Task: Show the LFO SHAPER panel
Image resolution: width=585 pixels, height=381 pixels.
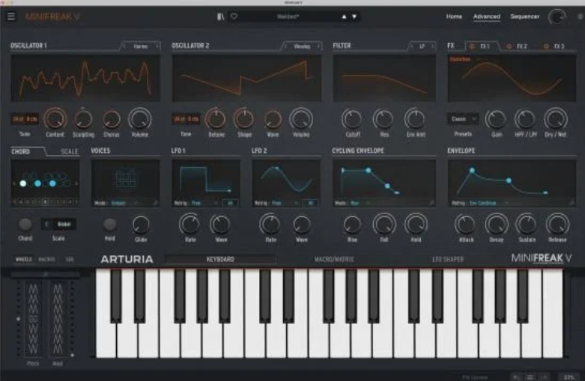Action: point(448,259)
